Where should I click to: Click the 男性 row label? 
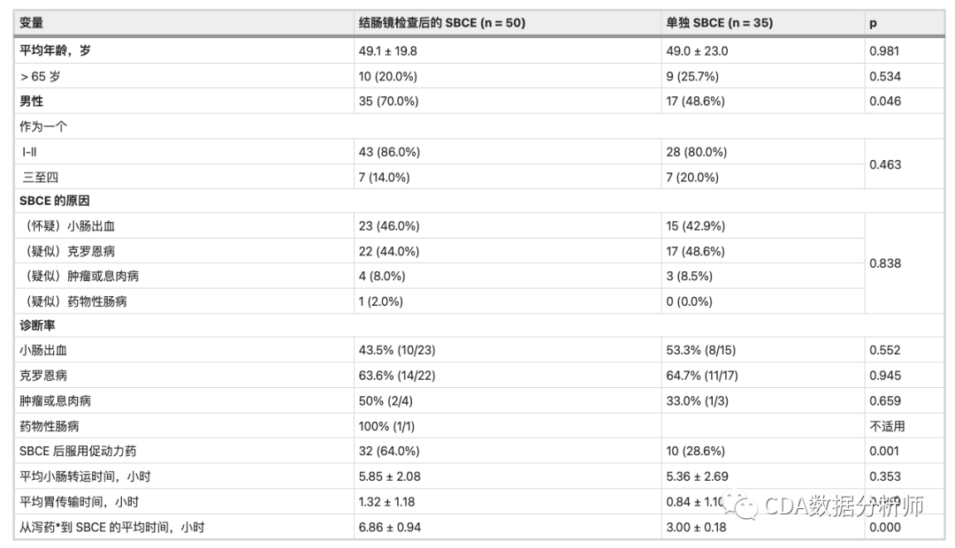click(x=32, y=102)
